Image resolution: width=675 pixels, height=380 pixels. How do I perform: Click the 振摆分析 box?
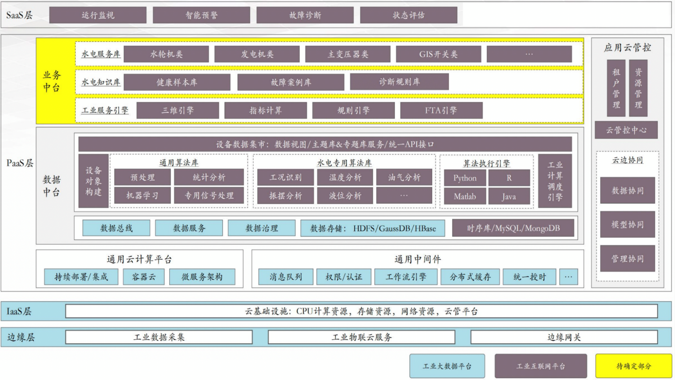[286, 196]
